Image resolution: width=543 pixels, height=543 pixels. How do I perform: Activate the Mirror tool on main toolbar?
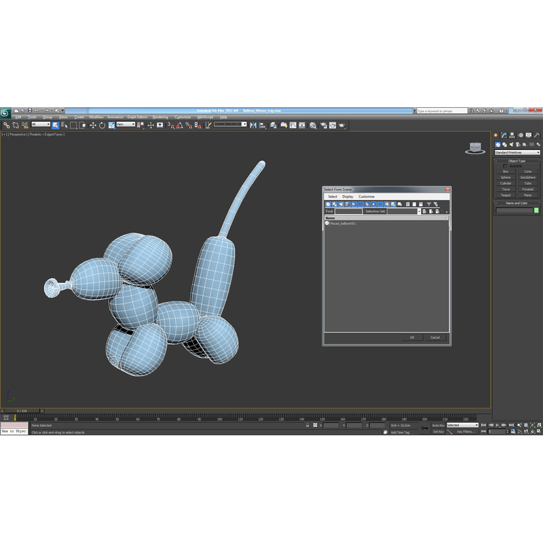coord(254,126)
